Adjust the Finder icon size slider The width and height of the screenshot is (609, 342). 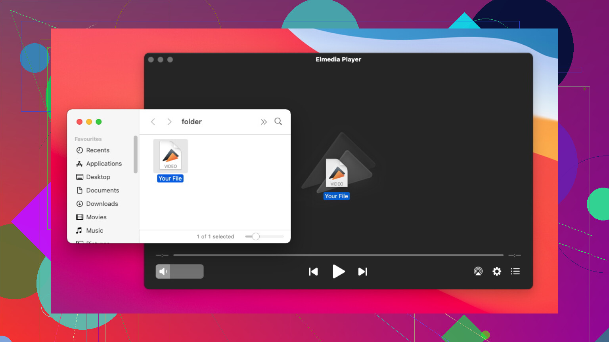(x=256, y=237)
